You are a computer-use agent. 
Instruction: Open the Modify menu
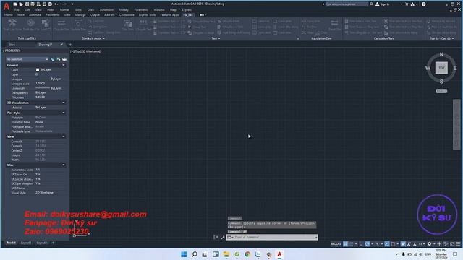click(x=124, y=9)
